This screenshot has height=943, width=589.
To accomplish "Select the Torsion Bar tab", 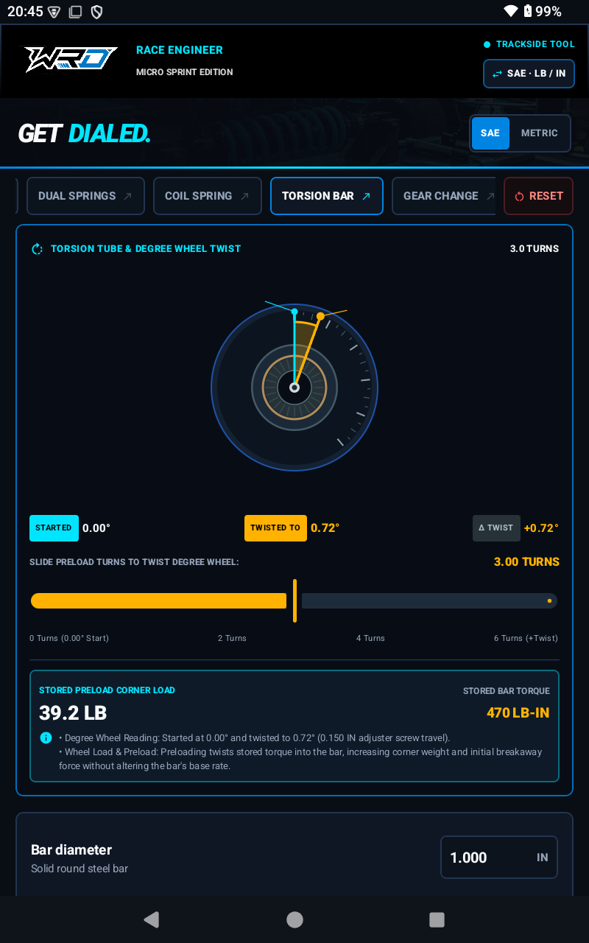I will click(x=327, y=196).
